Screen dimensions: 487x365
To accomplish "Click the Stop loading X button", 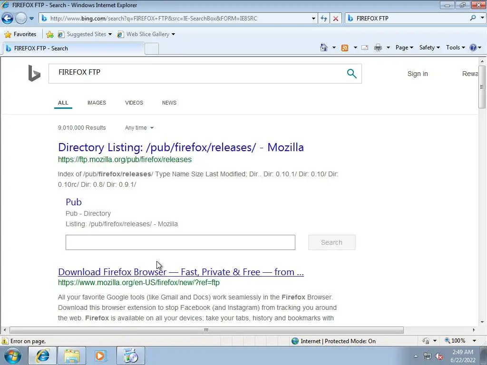I will coord(336,19).
